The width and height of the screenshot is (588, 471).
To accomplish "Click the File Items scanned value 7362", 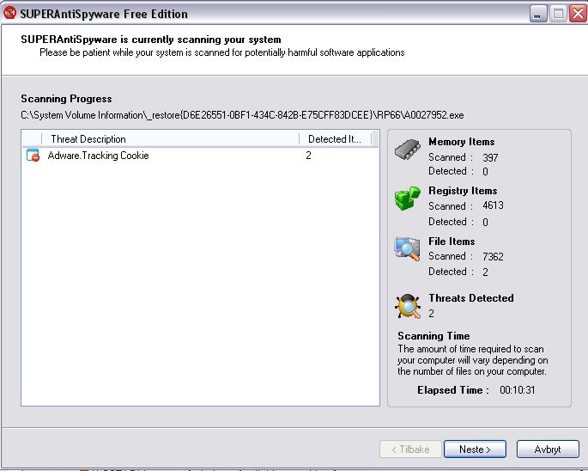I will (x=493, y=256).
